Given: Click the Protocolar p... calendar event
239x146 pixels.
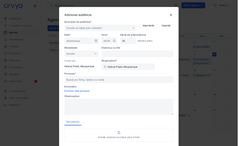Looking at the screenshot, I should (x=202, y=63).
